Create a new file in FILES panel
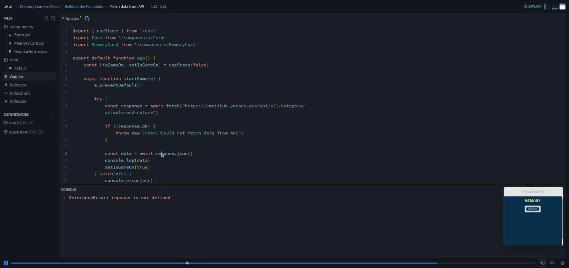Image resolution: width=569 pixels, height=268 pixels. pyautogui.click(x=46, y=18)
